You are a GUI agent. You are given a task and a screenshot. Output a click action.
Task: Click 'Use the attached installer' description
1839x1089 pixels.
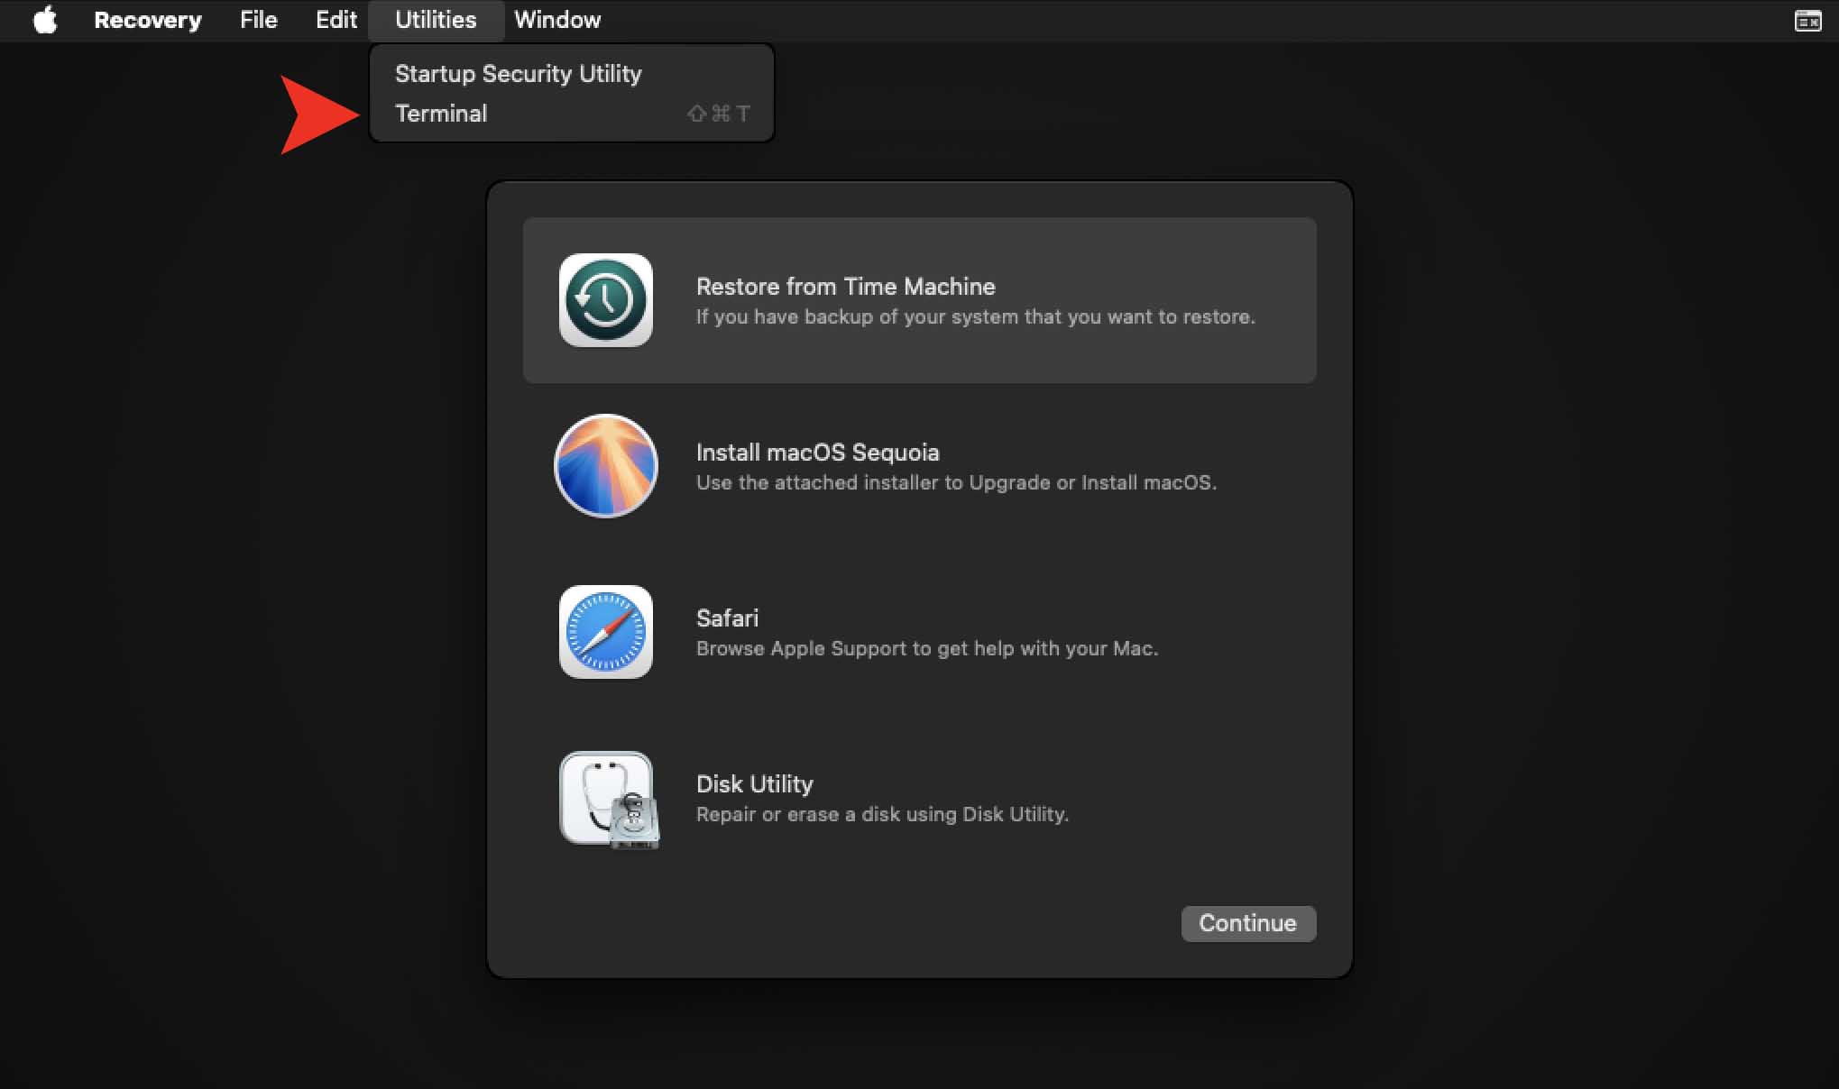point(956,483)
